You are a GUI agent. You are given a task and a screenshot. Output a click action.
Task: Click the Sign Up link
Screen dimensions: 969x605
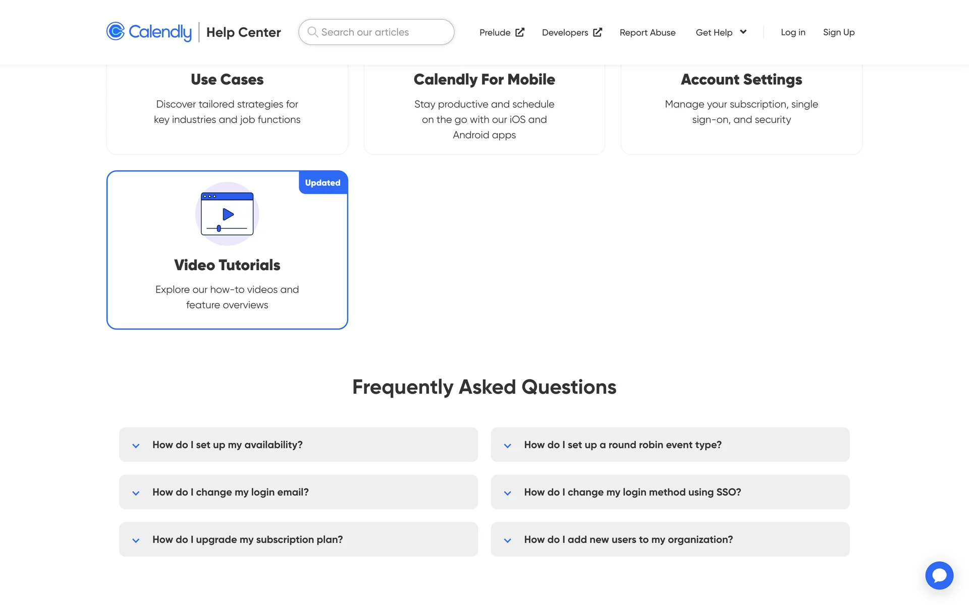click(x=838, y=32)
